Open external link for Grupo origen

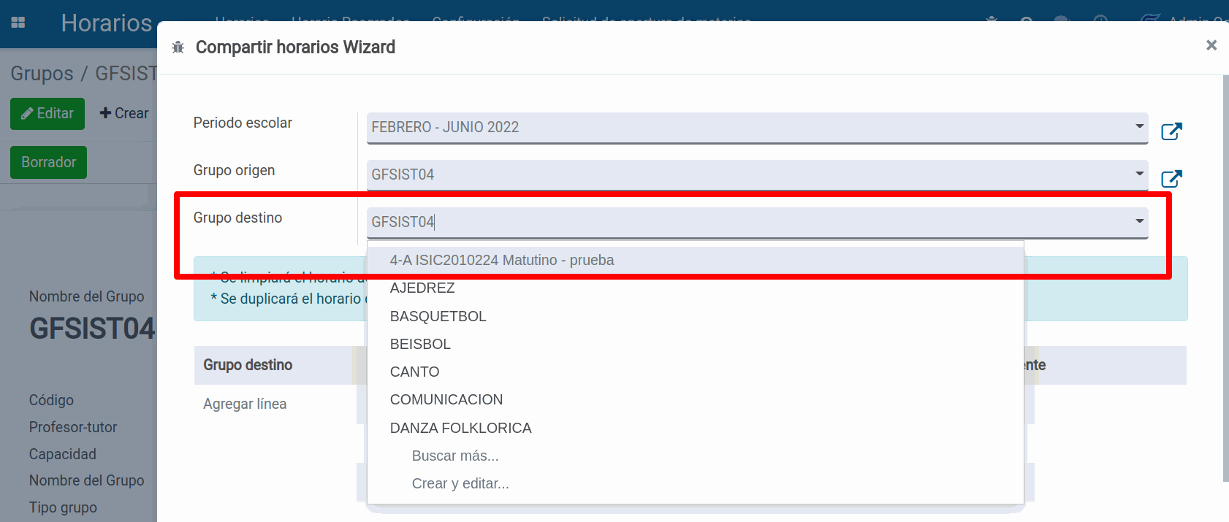(x=1171, y=179)
